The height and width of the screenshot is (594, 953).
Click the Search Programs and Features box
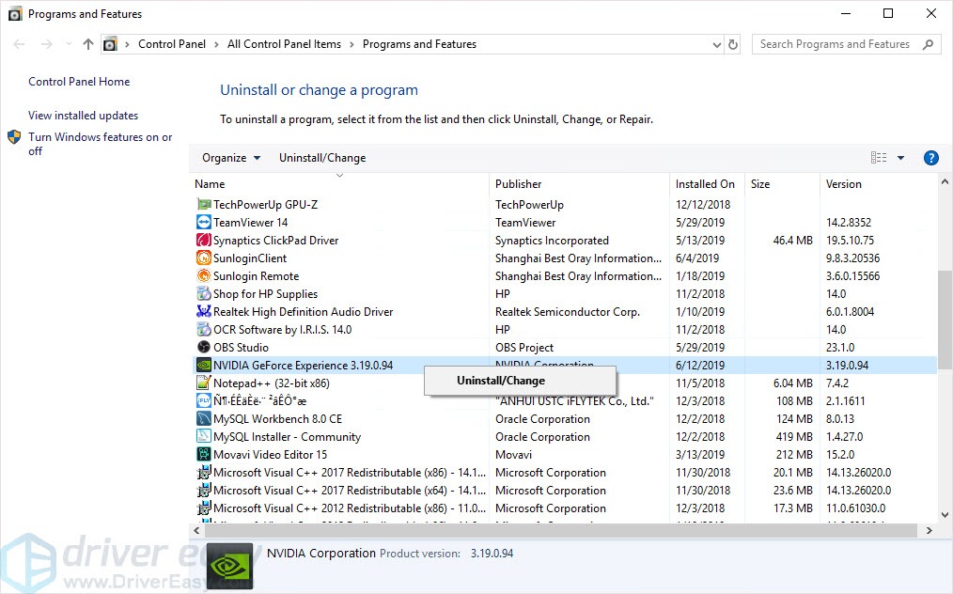click(x=836, y=43)
